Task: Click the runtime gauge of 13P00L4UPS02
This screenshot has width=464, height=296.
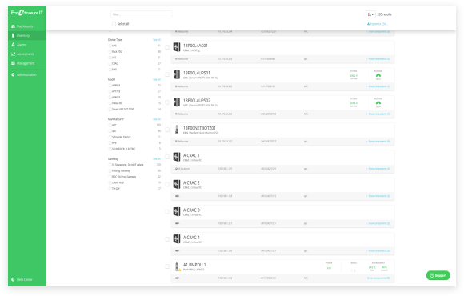Action: pyautogui.click(x=378, y=103)
